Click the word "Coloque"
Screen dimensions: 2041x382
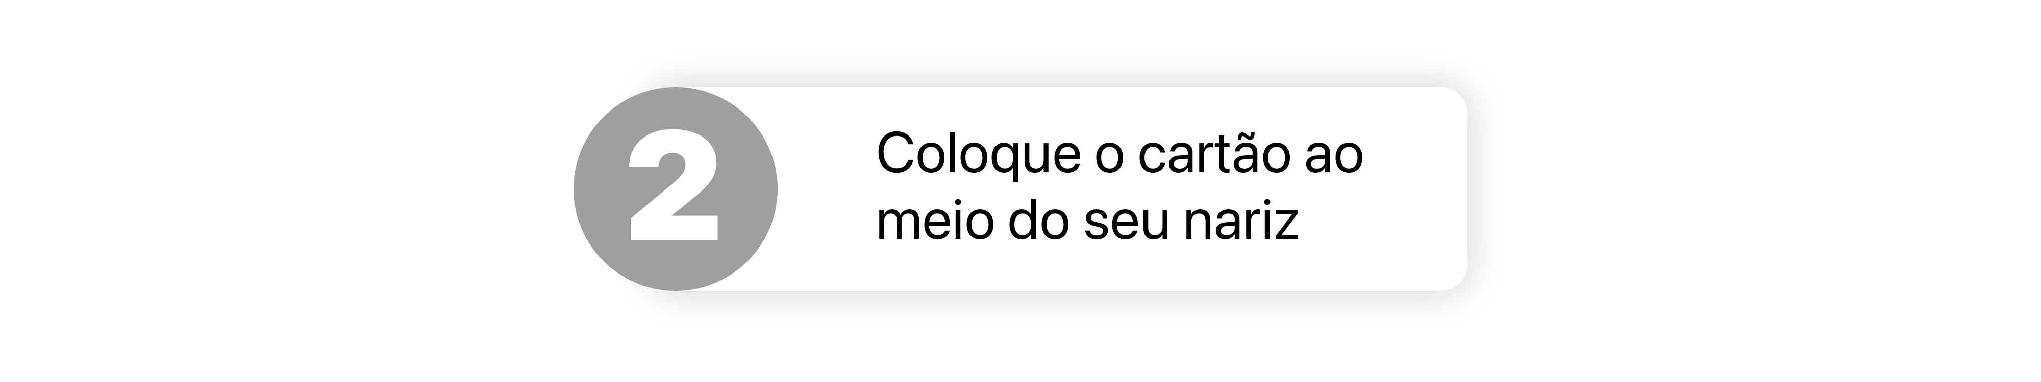coord(979,154)
